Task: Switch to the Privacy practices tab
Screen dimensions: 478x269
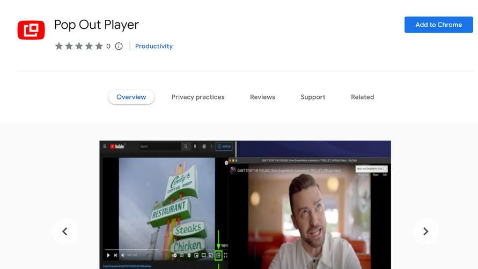Action: [x=198, y=97]
